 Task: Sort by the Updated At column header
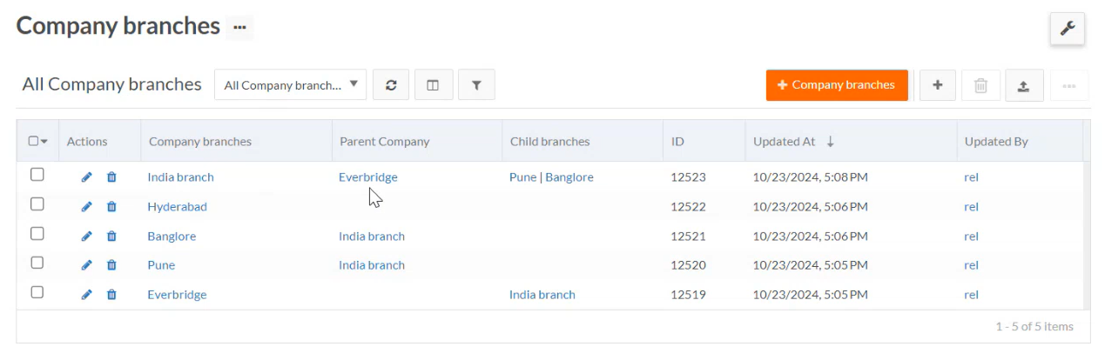click(785, 142)
